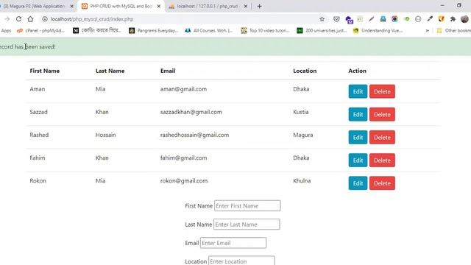The height and width of the screenshot is (265, 471).
Task: Select email rokon@gmail.com cell
Action: [184, 181]
